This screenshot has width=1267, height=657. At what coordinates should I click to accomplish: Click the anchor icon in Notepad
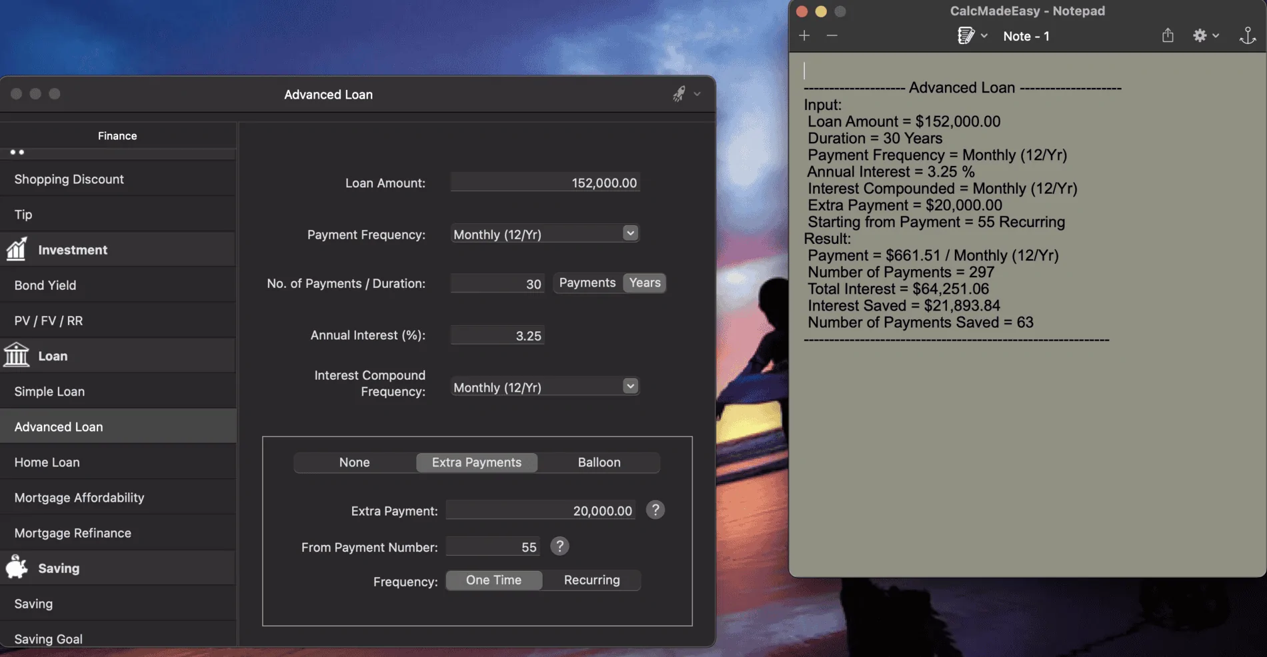point(1247,36)
